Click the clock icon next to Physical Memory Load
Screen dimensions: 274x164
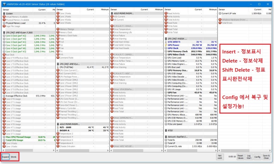point(4,23)
